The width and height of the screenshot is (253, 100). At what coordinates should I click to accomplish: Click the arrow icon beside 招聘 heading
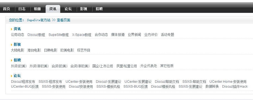click(x=12, y=60)
